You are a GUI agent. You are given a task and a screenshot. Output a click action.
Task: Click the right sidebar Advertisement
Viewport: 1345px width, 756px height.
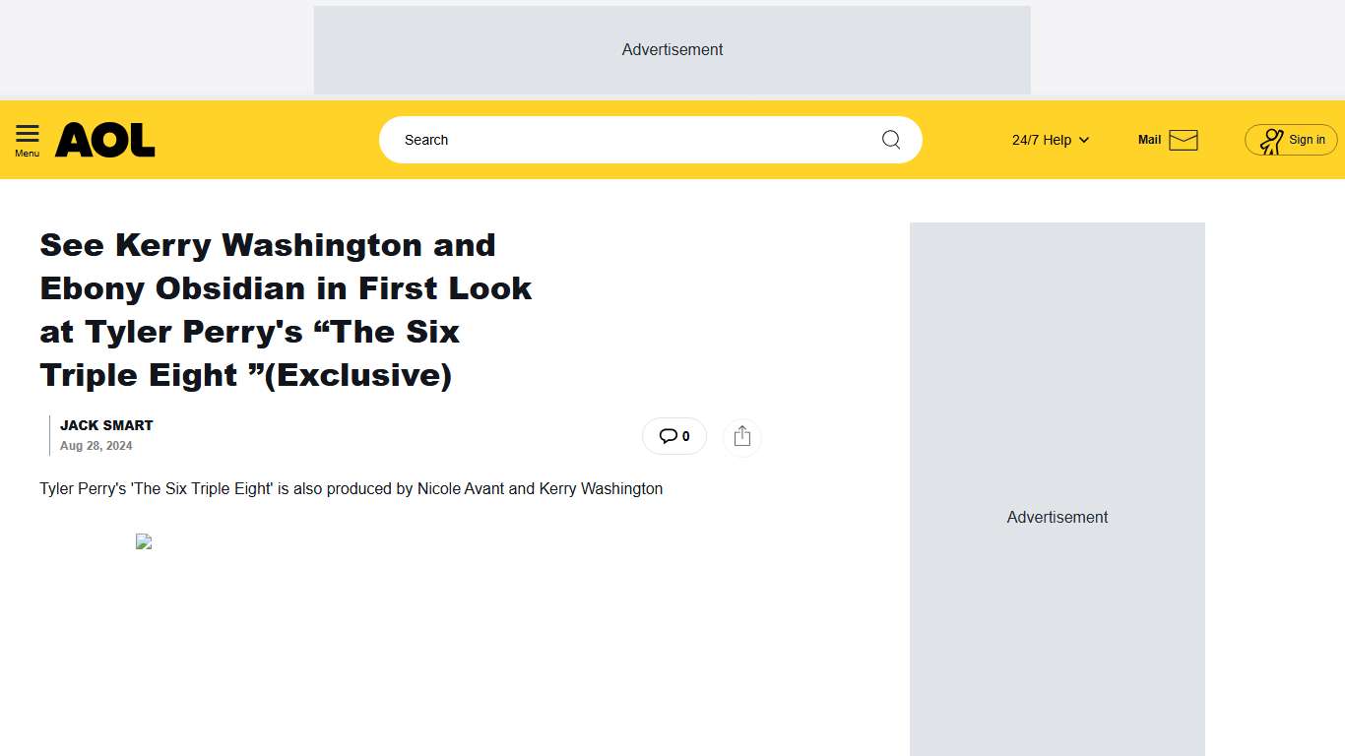[x=1057, y=517]
